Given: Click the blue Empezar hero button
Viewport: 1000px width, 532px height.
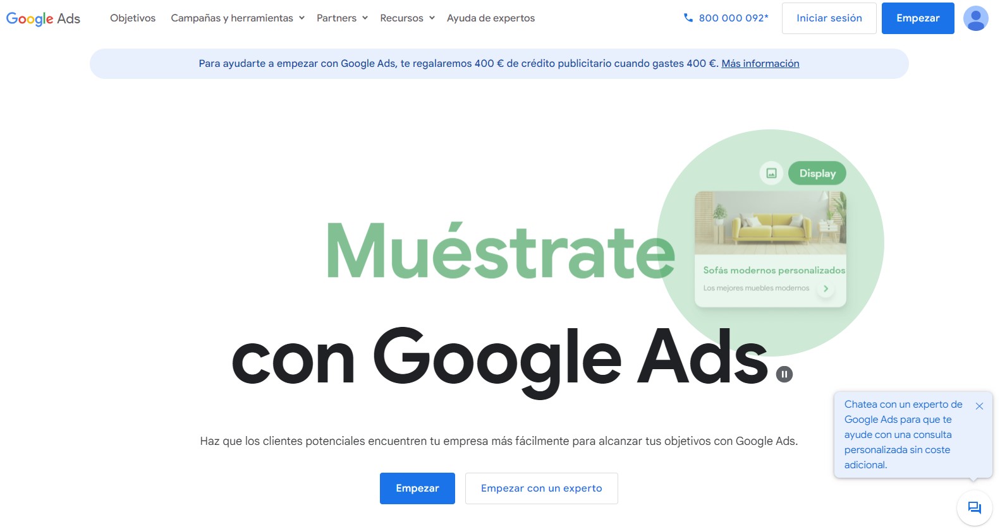Looking at the screenshot, I should [417, 488].
